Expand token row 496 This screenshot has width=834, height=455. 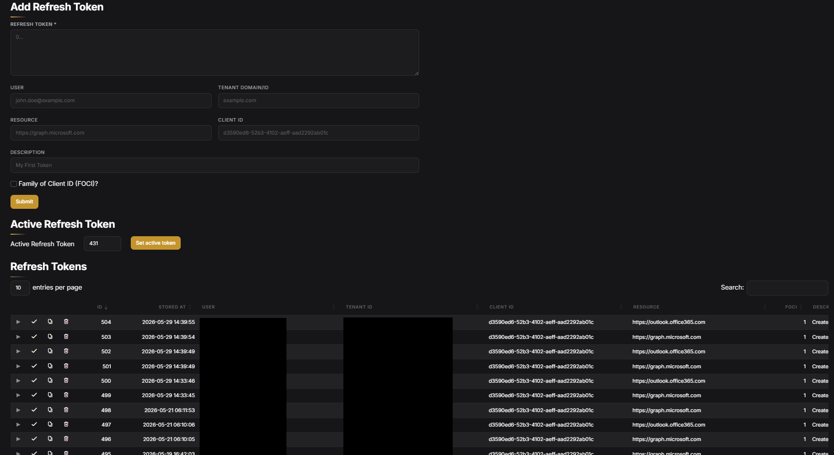tap(18, 439)
